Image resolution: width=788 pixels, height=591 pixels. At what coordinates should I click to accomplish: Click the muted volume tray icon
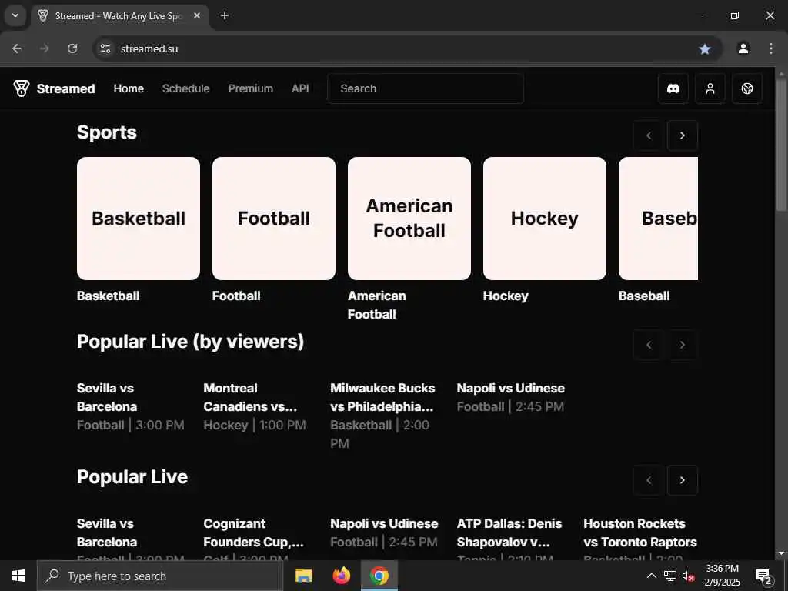point(689,576)
